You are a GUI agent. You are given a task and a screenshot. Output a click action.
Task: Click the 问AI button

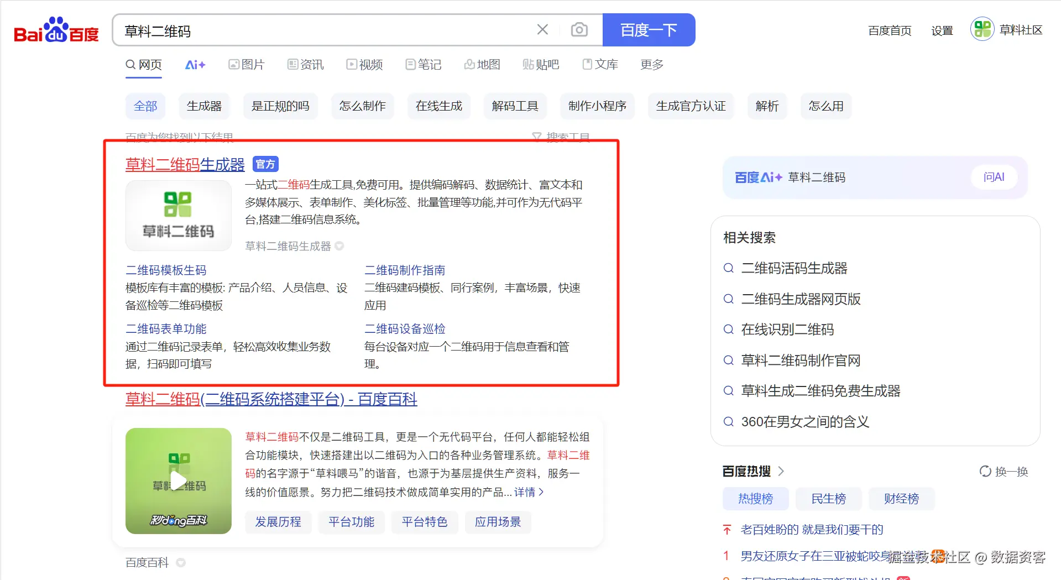click(994, 177)
